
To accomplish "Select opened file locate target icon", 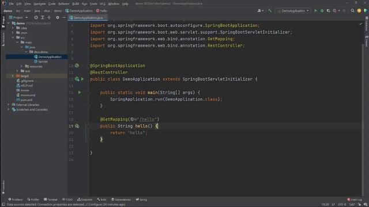I will pos(36,18).
